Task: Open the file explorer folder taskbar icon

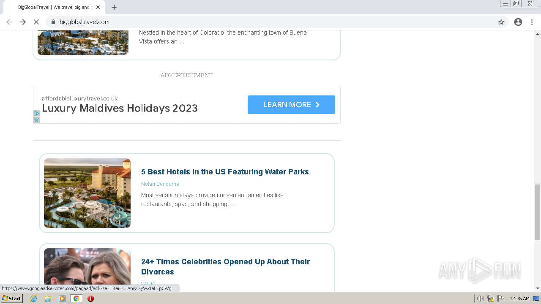Action: (48, 299)
